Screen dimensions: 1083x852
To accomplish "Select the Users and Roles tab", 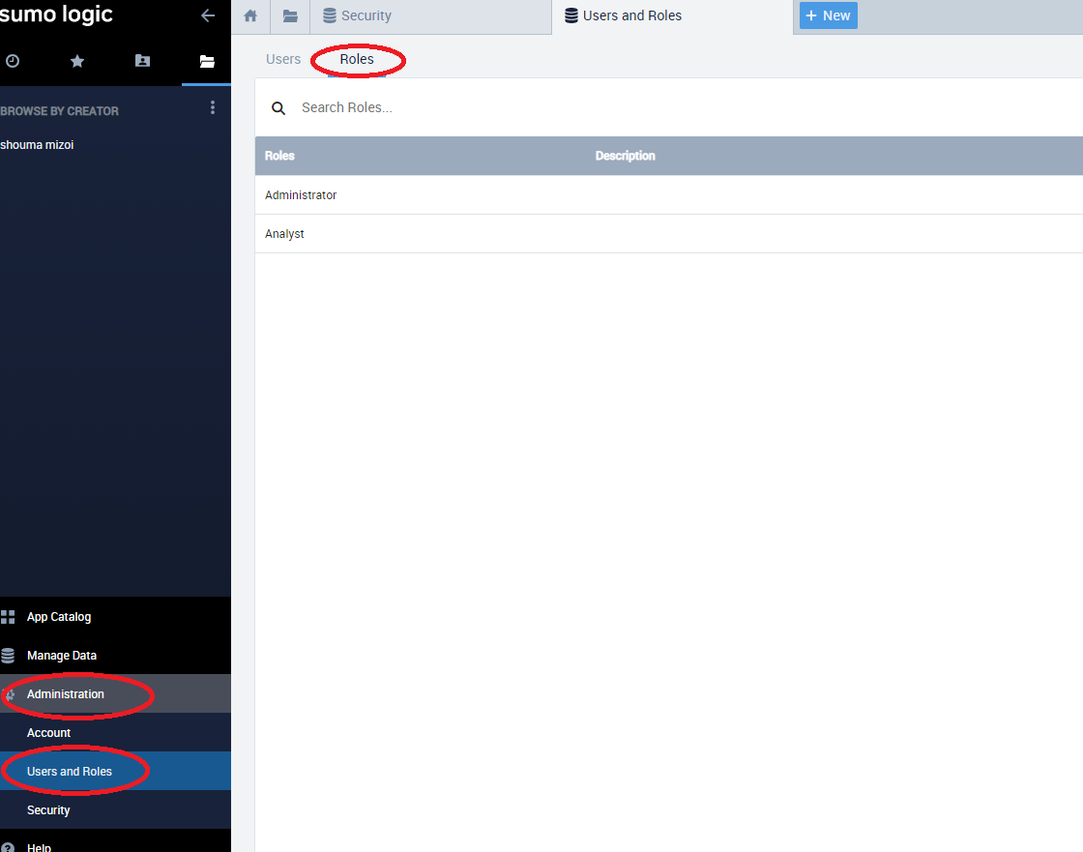I will [672, 15].
